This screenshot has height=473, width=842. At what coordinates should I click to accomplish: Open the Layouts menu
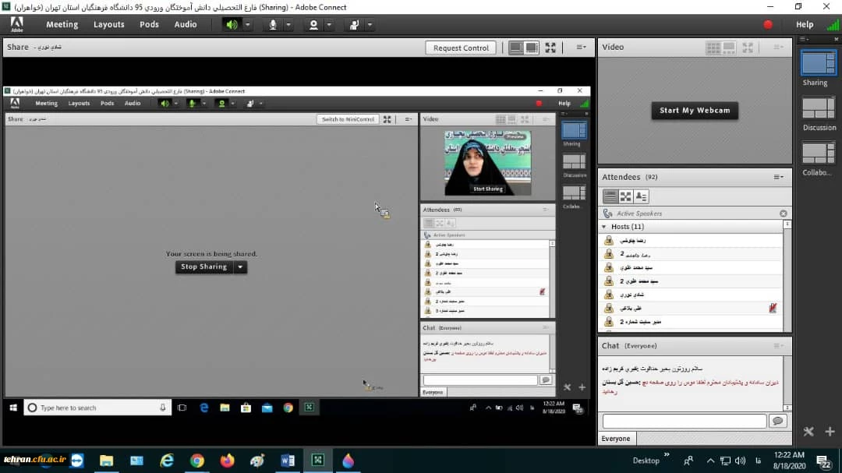pyautogui.click(x=108, y=24)
